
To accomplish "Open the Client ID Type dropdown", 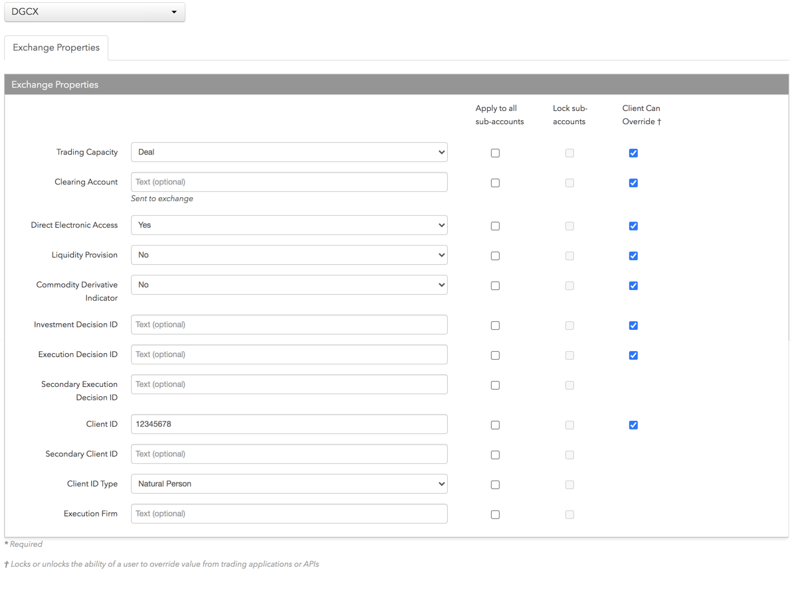I will [289, 483].
